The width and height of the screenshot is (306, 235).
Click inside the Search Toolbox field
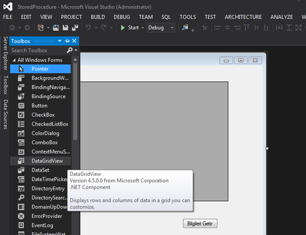[x=38, y=51]
